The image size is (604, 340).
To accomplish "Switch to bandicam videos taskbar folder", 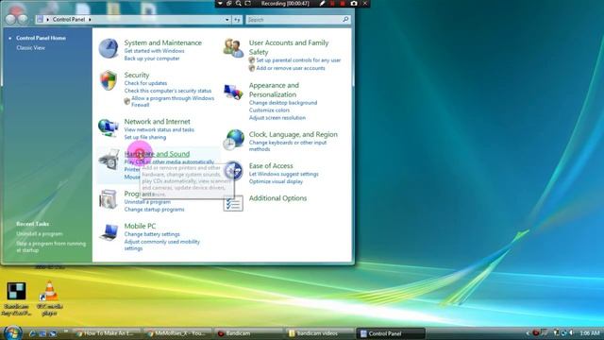I will coord(319,333).
